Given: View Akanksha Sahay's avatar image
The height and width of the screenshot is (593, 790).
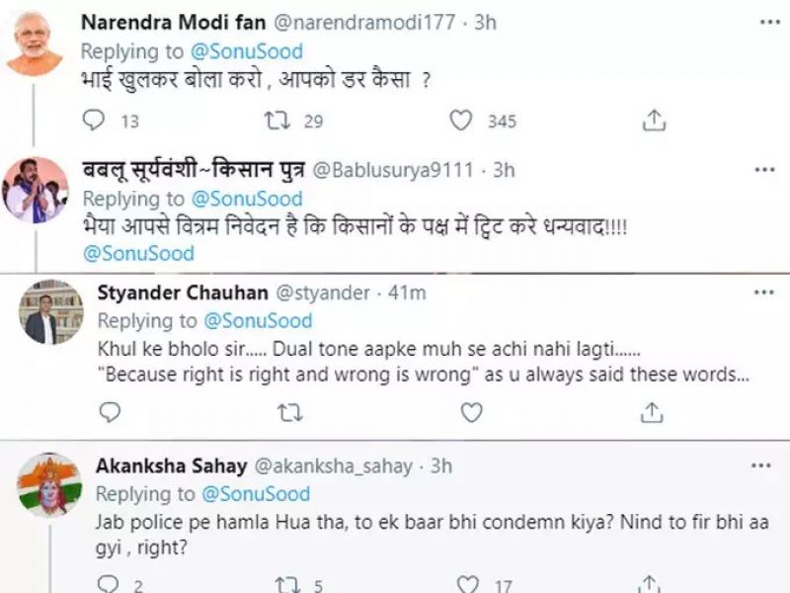Looking at the screenshot, I should 50,485.
